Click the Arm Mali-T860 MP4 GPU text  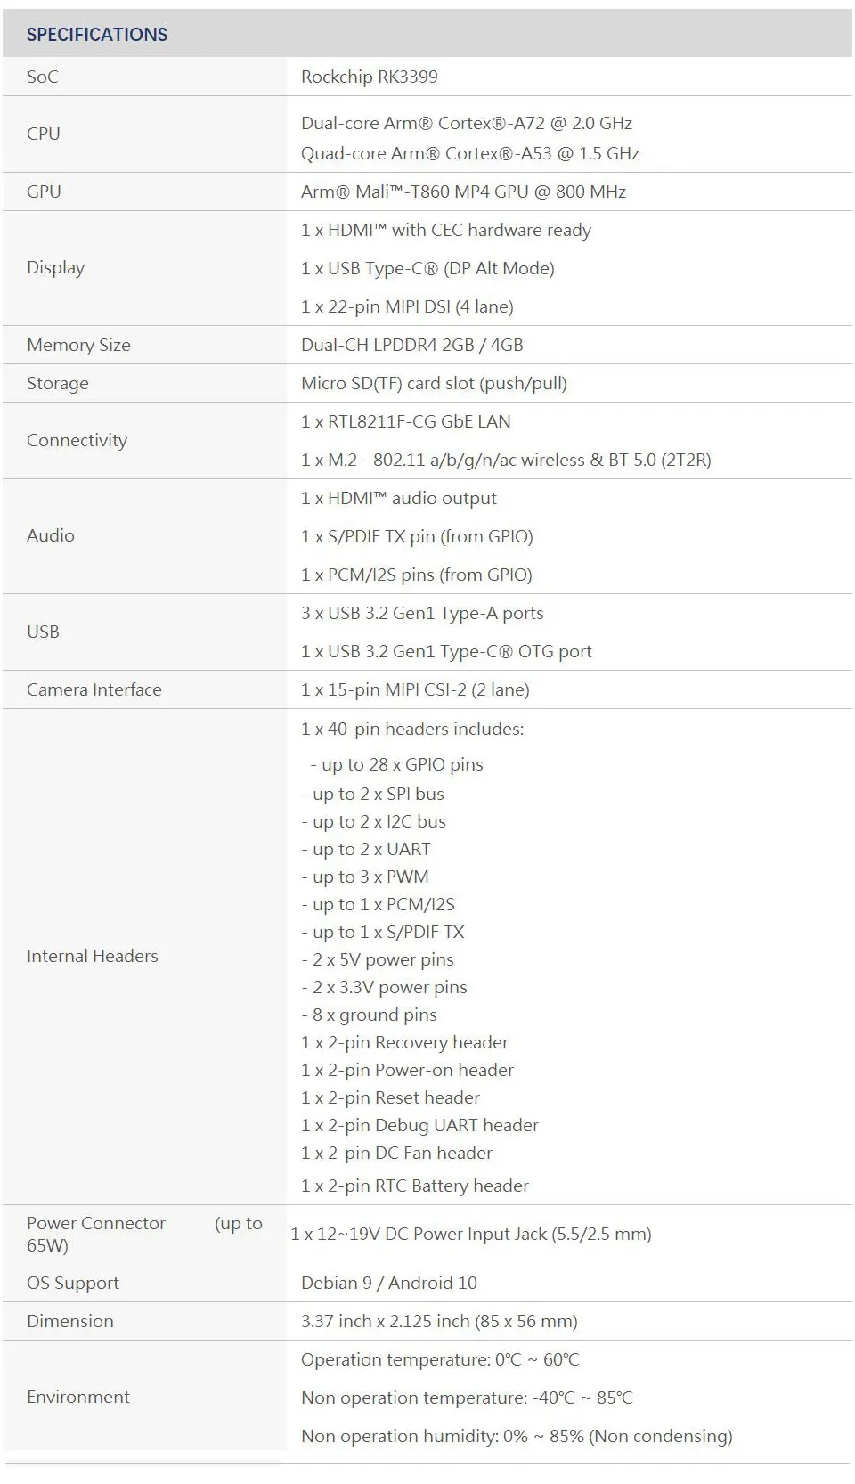coord(463,192)
